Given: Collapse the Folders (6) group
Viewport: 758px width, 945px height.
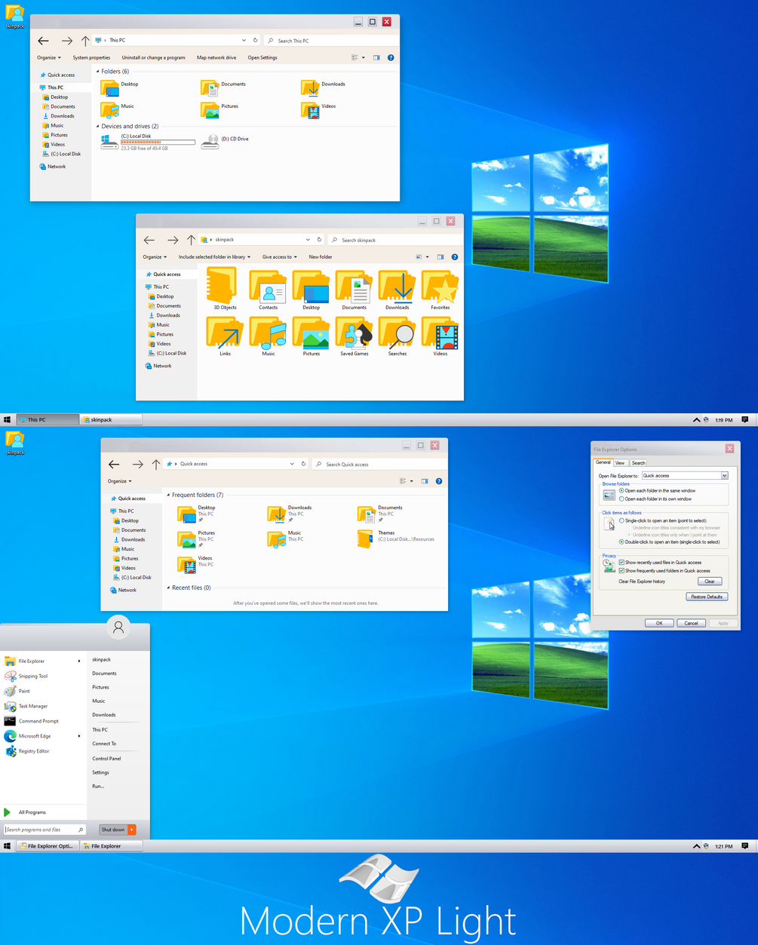Looking at the screenshot, I should click(x=97, y=72).
